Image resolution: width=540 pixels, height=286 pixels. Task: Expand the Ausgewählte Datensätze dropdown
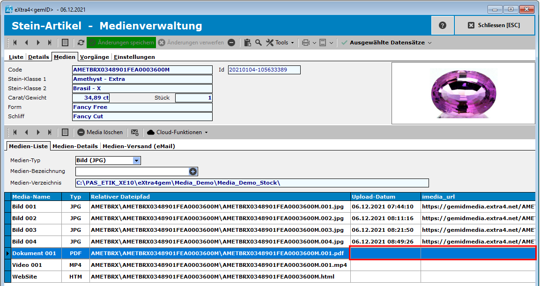(386, 43)
